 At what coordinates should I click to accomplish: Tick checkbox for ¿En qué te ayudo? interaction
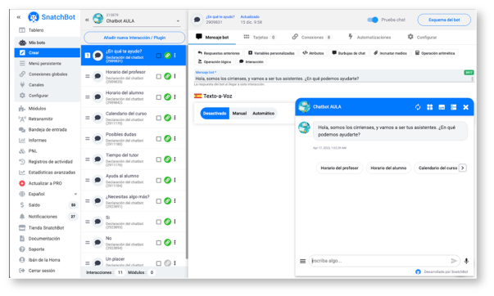(x=159, y=56)
